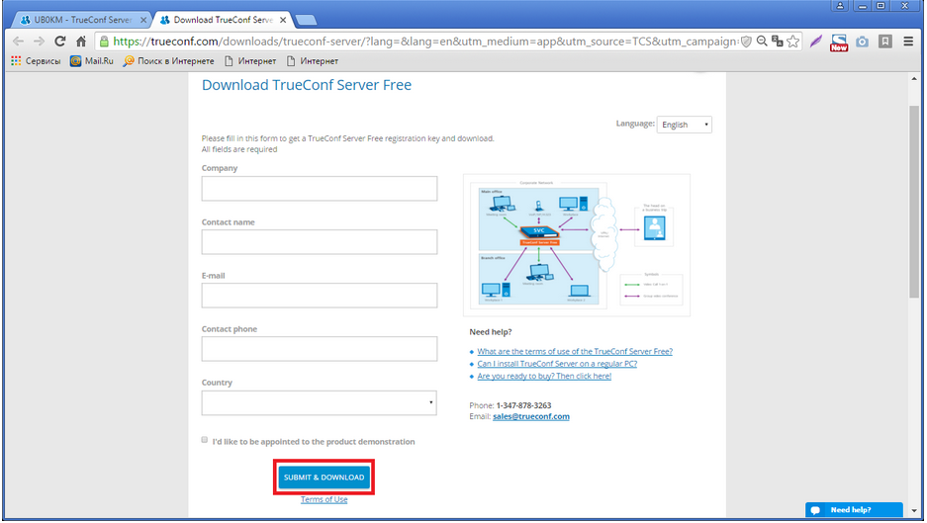The width and height of the screenshot is (927, 523).
Task: Go forward to the next page
Action: 39,42
